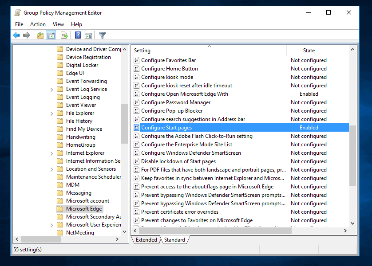Expand the File Explorer tree node
This screenshot has height=266, width=372.
(x=52, y=113)
